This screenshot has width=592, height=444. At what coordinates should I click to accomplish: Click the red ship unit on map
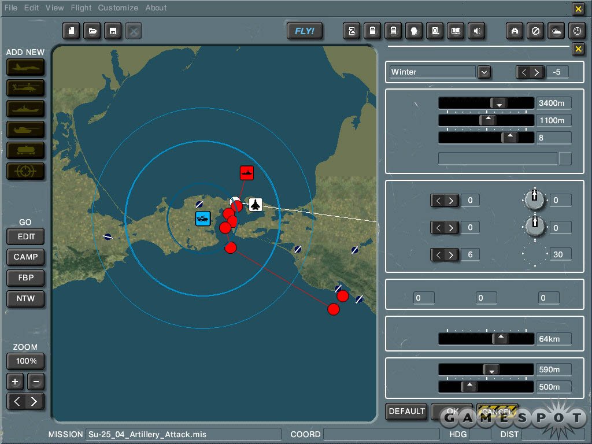point(247,172)
